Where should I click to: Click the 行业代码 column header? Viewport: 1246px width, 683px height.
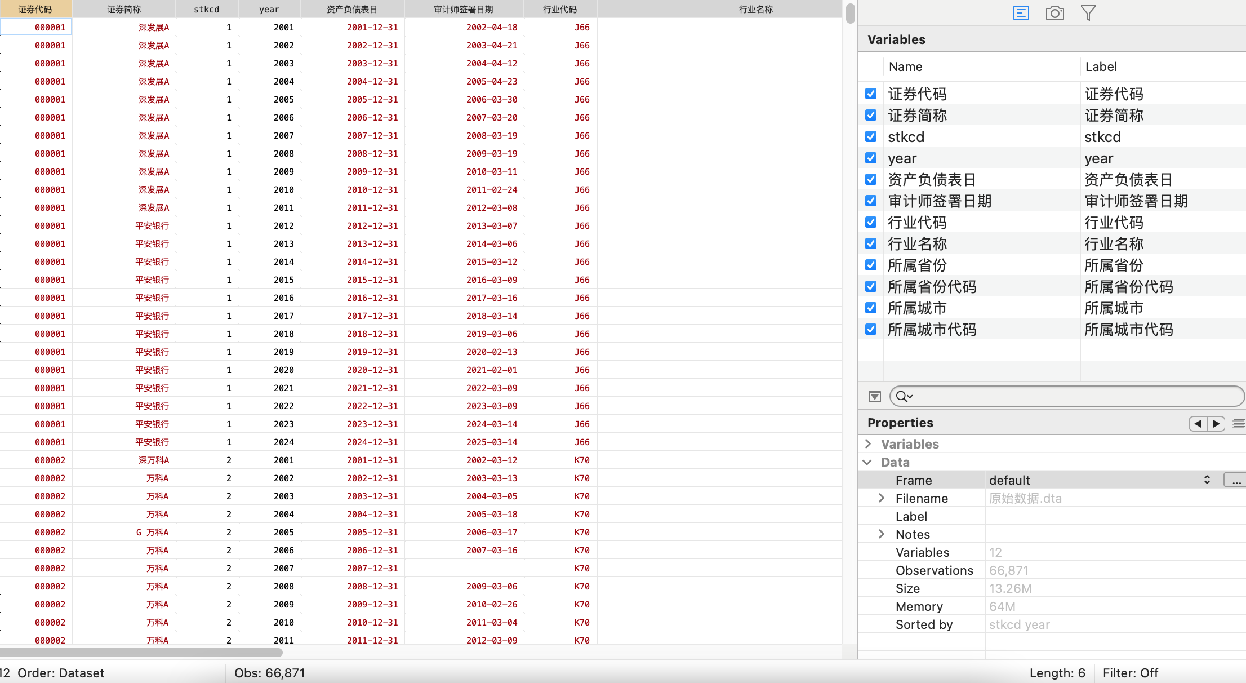click(x=559, y=9)
